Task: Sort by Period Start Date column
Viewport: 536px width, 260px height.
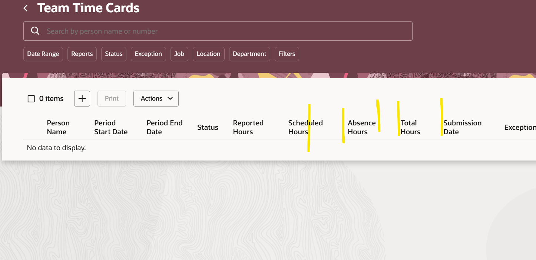Action: point(111,127)
